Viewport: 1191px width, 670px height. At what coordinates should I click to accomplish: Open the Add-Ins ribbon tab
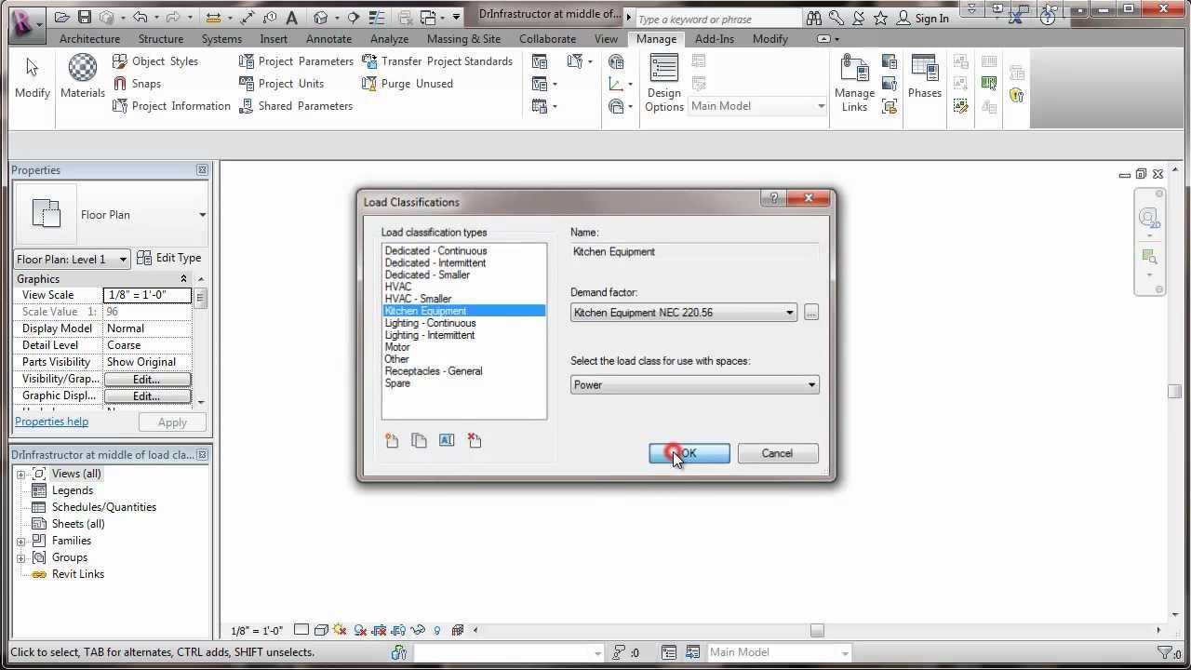coord(715,39)
